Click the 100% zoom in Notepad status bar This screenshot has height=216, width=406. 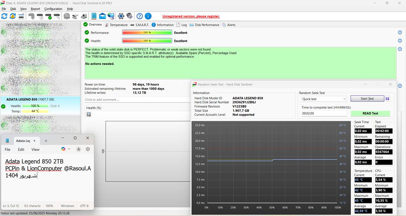pos(49,206)
